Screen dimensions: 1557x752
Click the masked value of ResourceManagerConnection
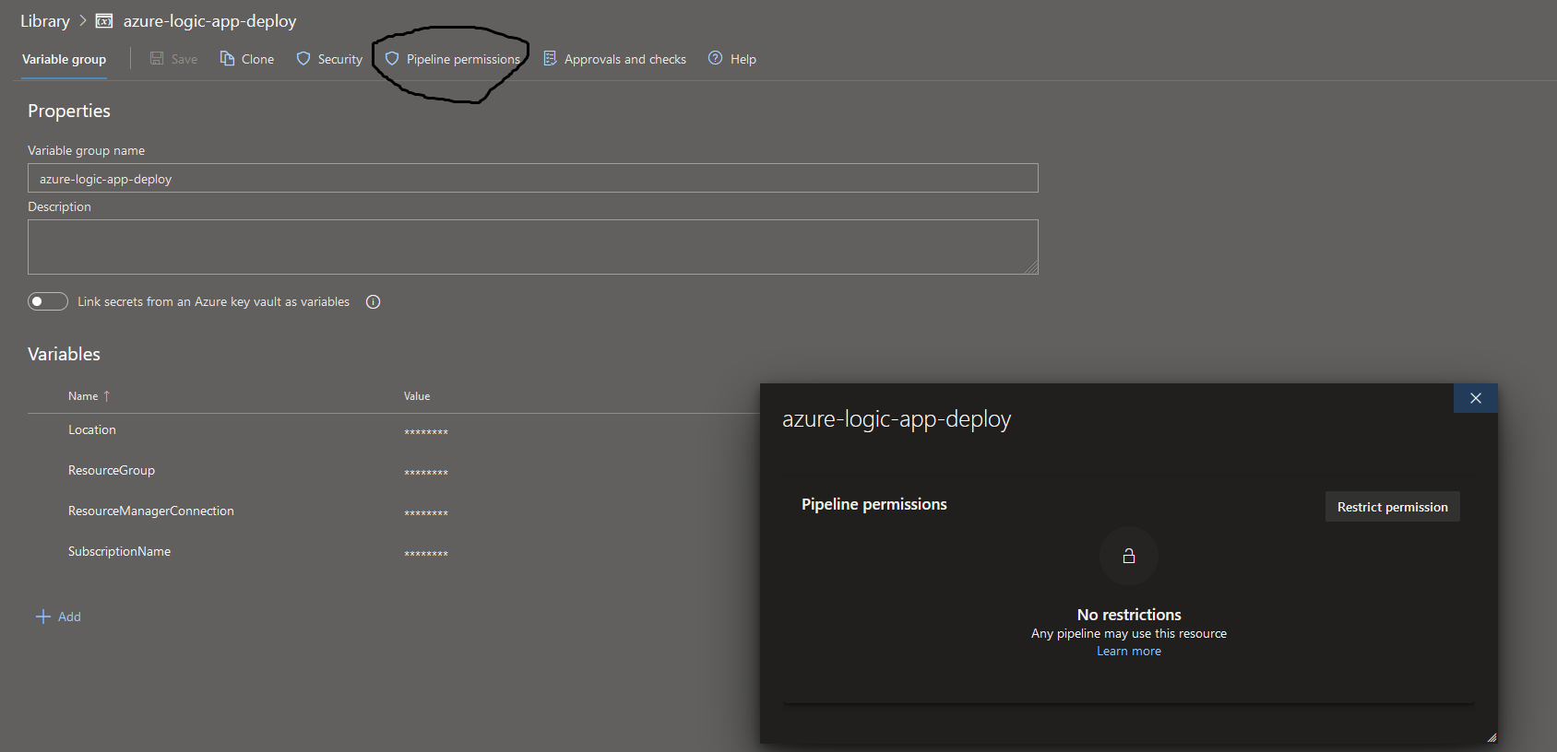[426, 513]
